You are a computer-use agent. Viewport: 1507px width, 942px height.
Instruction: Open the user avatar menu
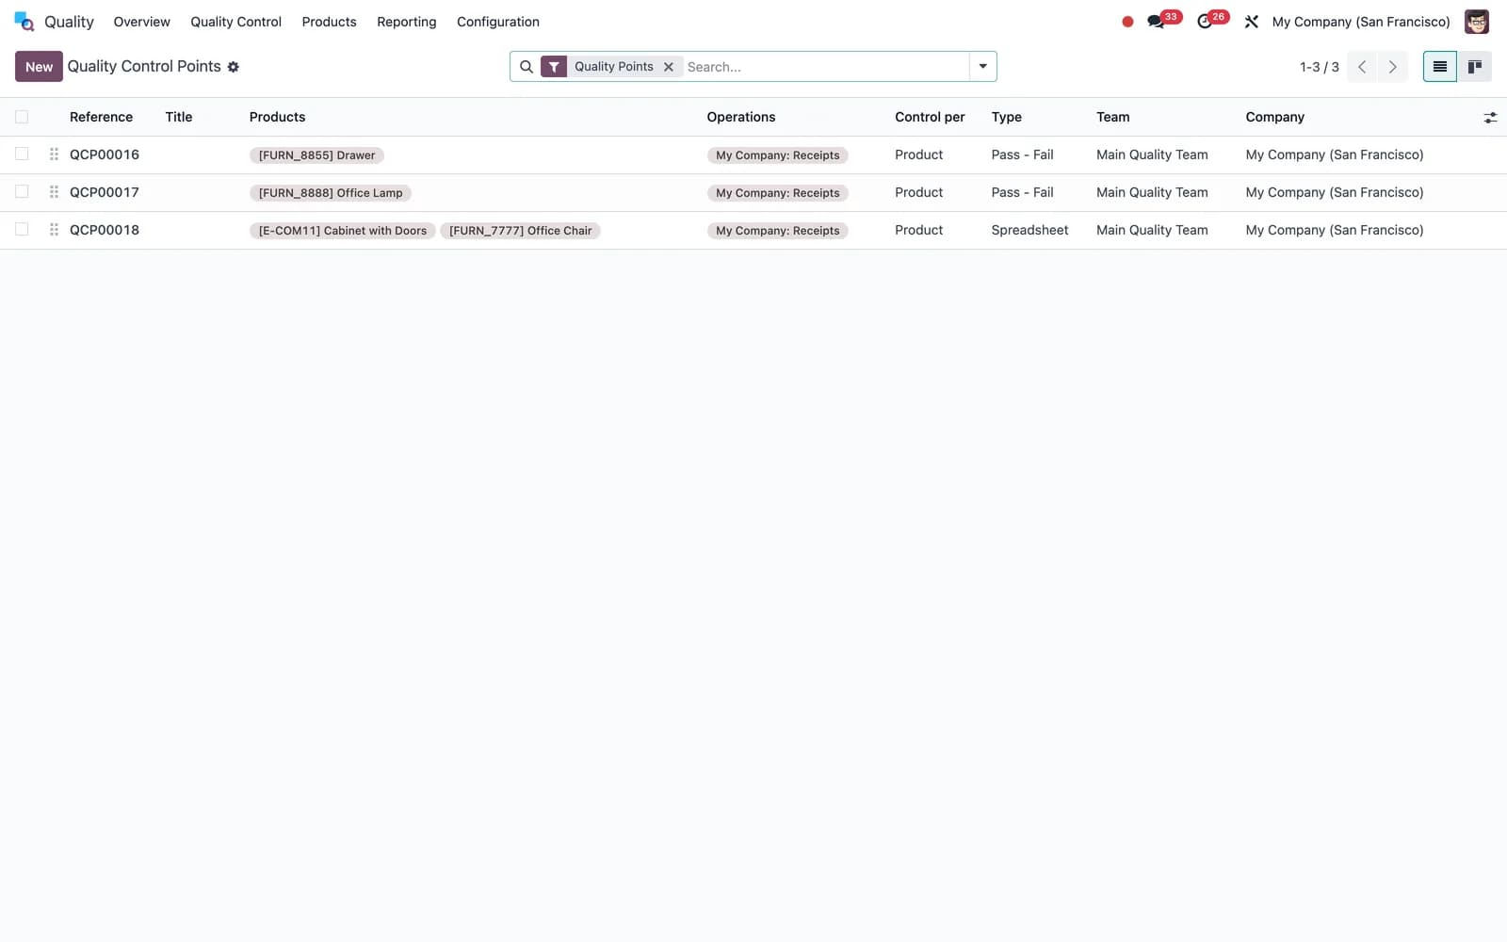[1477, 22]
